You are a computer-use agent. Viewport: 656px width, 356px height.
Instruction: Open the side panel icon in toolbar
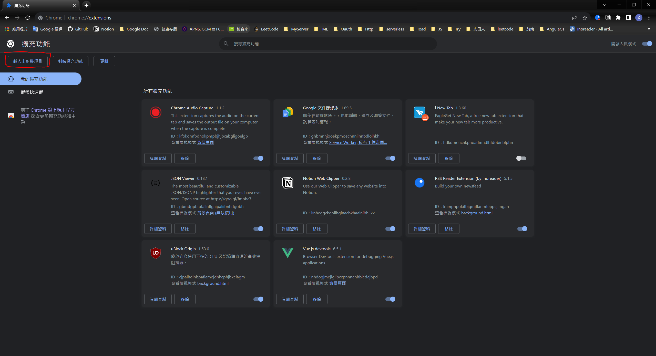pos(628,18)
